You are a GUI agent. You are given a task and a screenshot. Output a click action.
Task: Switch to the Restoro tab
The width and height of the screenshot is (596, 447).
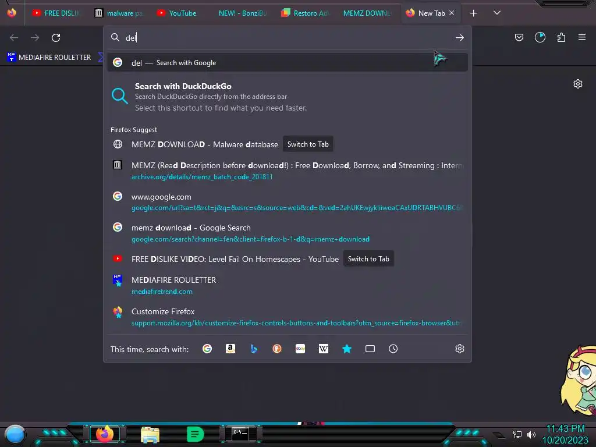tap(305, 13)
